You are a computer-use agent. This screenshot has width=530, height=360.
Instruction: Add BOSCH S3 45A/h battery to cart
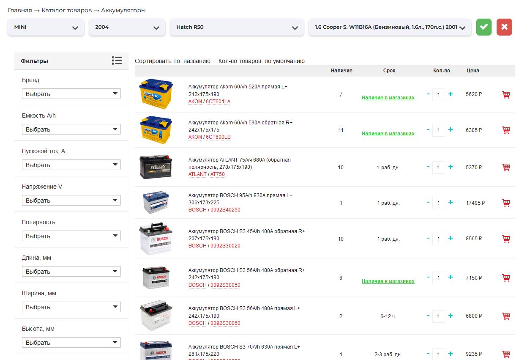coord(506,239)
